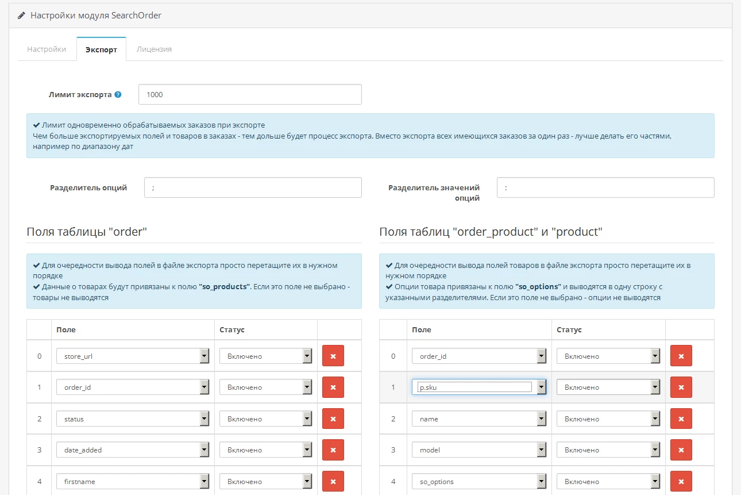The height and width of the screenshot is (495, 741).
Task: Open the product table order_id field dropdown
Action: tap(479, 356)
